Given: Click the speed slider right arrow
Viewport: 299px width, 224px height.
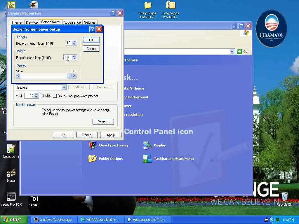Looking at the screenshot, I should tap(74, 76).
